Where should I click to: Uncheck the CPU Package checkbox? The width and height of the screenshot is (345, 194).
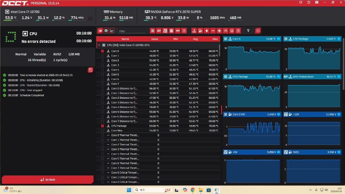point(102,126)
